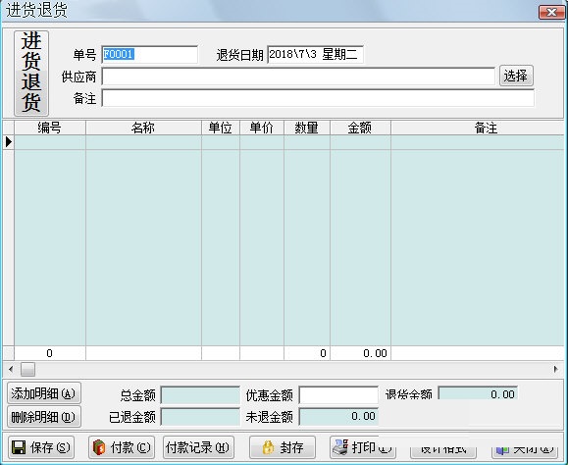
Task: Click first row cell under 编号
Action: [50, 142]
